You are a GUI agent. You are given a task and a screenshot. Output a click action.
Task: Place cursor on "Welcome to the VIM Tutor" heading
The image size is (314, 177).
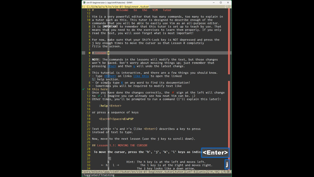click(x=144, y=10)
